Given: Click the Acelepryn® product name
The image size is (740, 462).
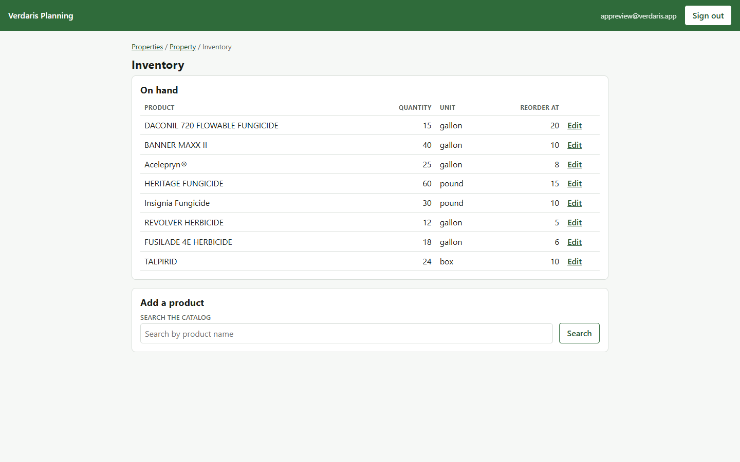Looking at the screenshot, I should pyautogui.click(x=165, y=165).
